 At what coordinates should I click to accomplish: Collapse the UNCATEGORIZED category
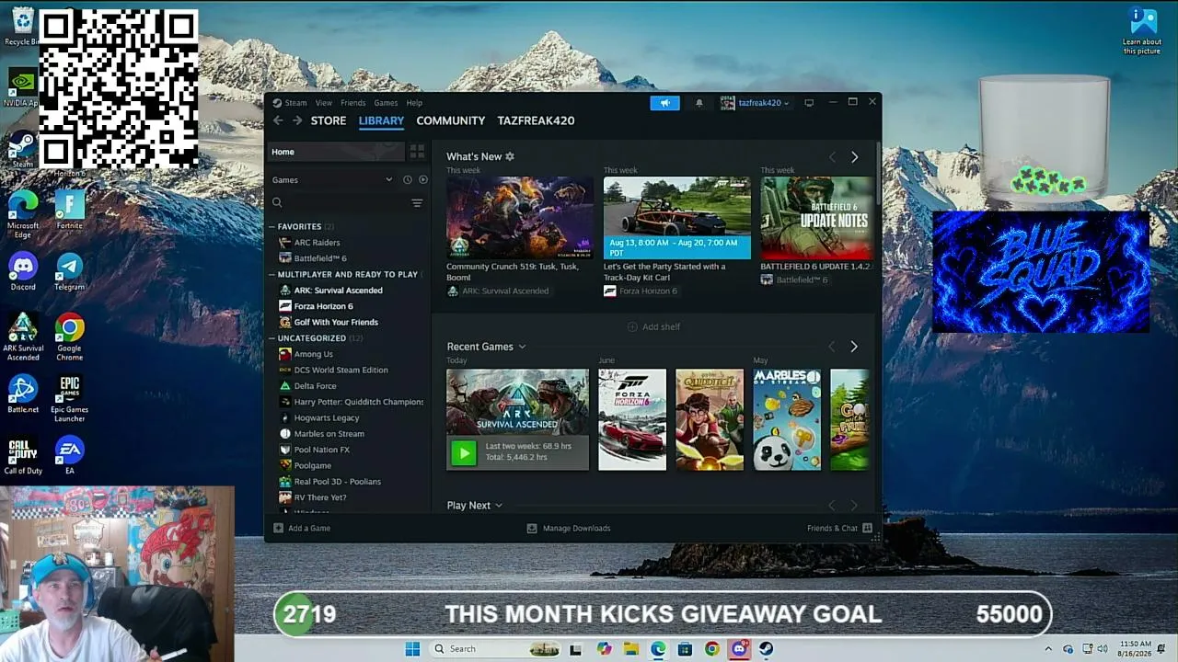click(x=272, y=338)
